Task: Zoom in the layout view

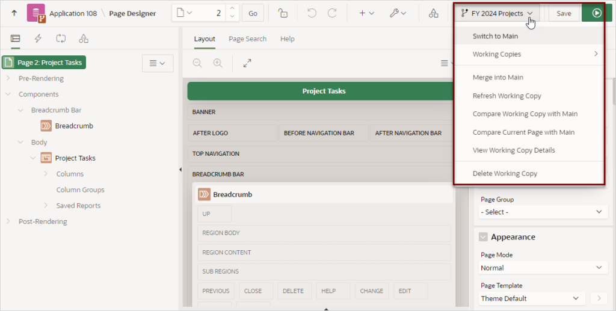Action: [218, 63]
